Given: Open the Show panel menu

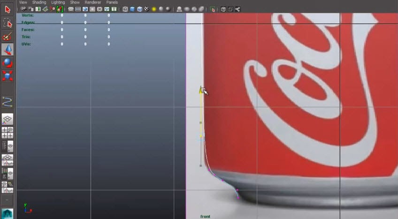Looking at the screenshot, I should click(x=75, y=2).
